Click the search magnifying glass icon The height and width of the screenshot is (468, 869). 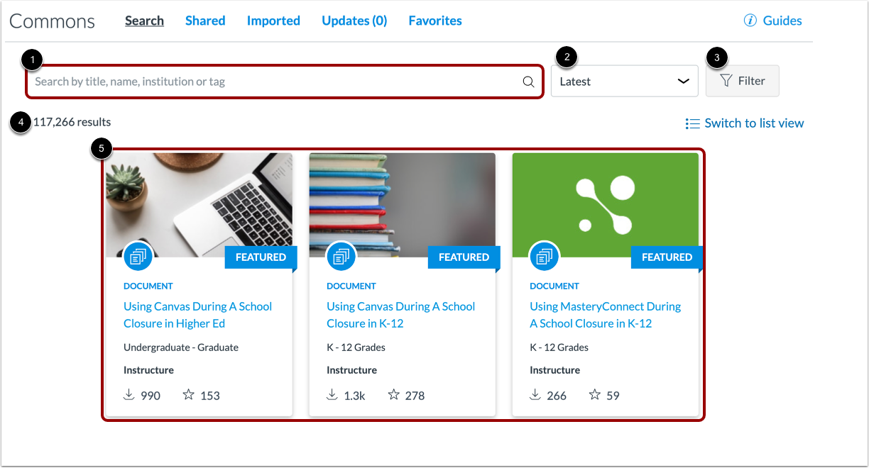[529, 82]
